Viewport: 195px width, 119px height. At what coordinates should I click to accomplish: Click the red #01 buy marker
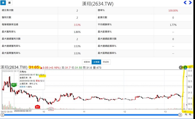coord(37,107)
